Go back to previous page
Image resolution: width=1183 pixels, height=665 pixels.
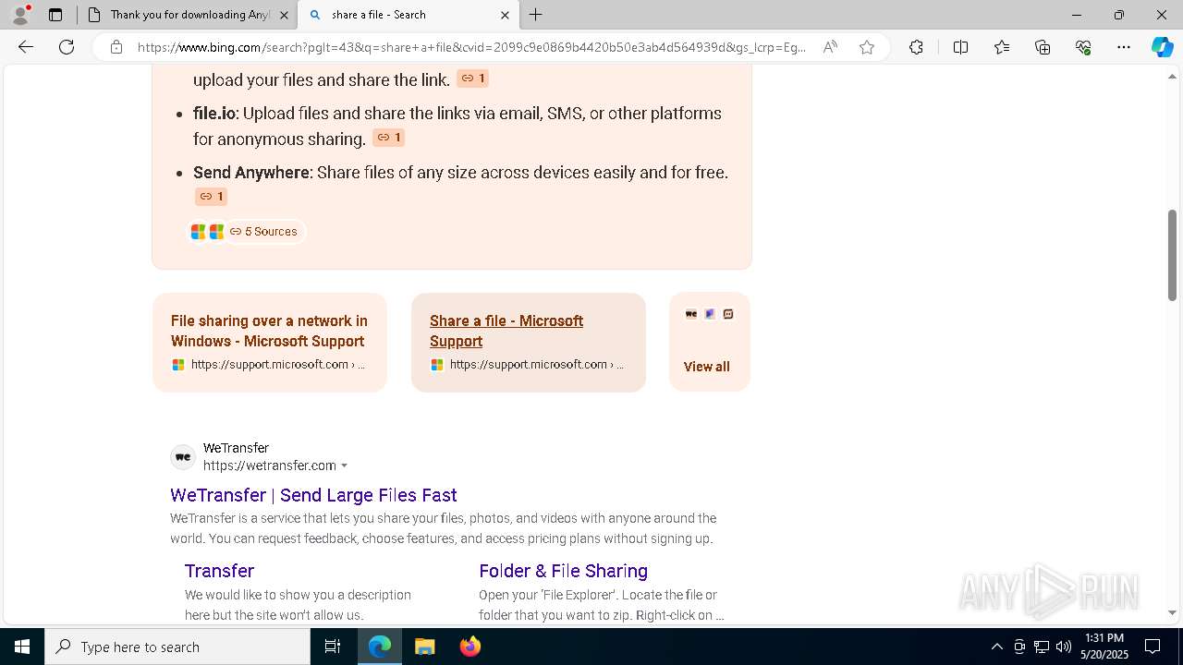click(x=26, y=47)
